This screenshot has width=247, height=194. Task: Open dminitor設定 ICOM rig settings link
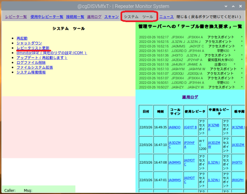click(52, 53)
